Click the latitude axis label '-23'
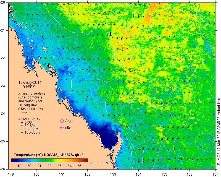221x177 pixels. click(3, 86)
